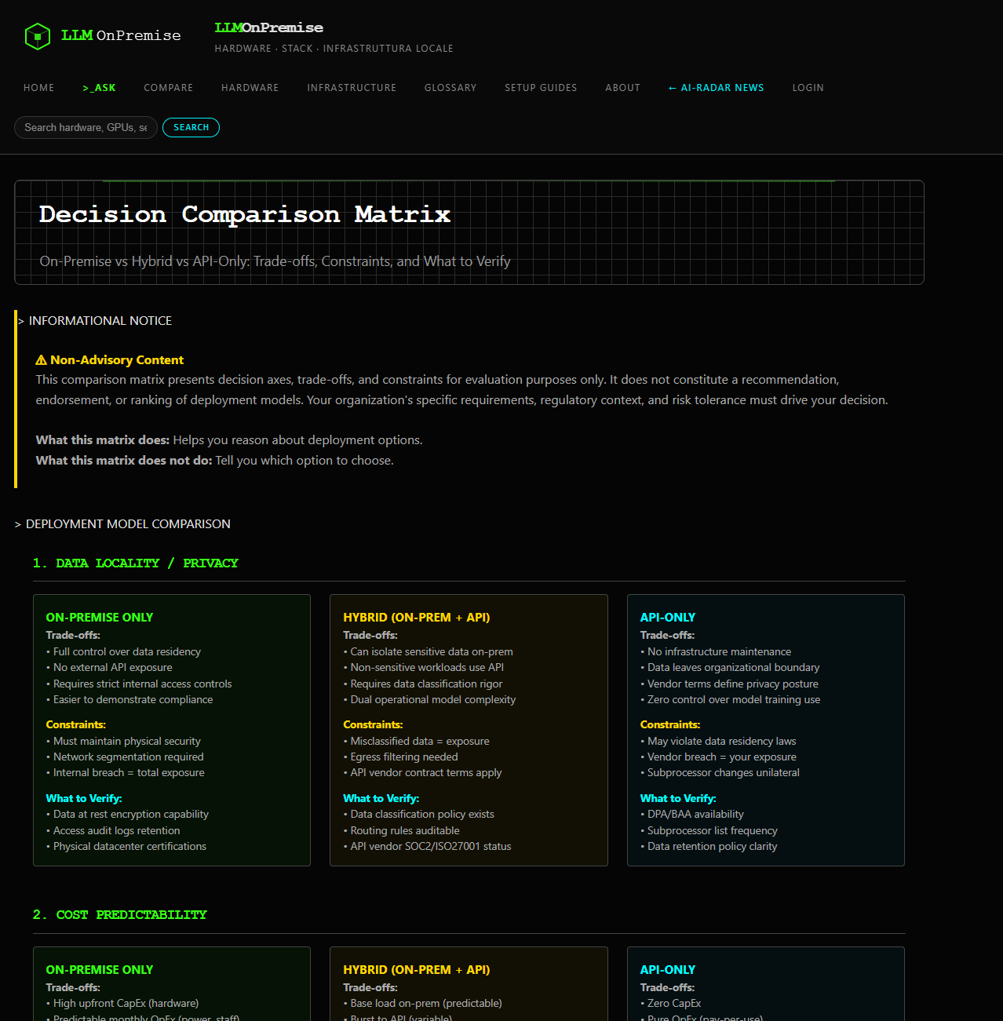Open the INFRASTRUCTURE menu entry
1003x1021 pixels.
pos(351,88)
